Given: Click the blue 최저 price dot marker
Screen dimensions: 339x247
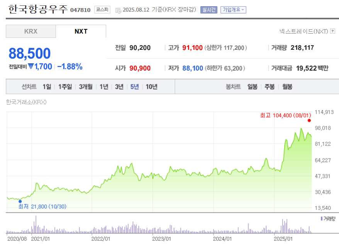Looking at the screenshot, I should point(20,201).
